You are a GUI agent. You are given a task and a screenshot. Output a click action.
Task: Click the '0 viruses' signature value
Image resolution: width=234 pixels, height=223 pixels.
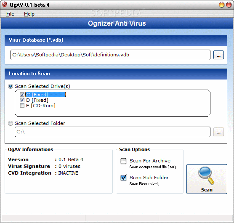(69, 166)
